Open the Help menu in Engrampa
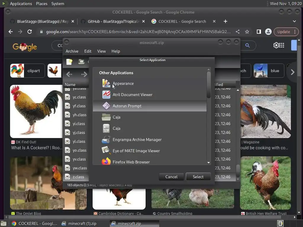 [116, 51]
